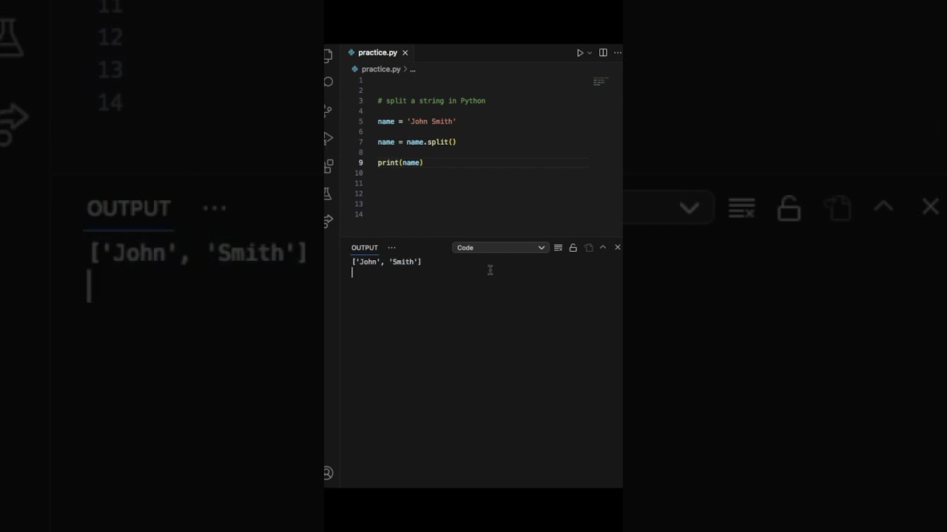The height and width of the screenshot is (532, 947).
Task: Open the Testing flask view
Action: [x=328, y=194]
